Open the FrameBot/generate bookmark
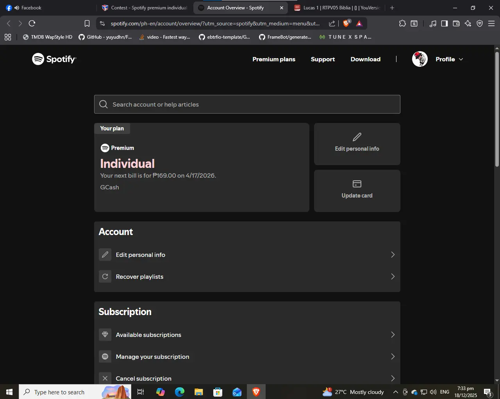 point(285,37)
